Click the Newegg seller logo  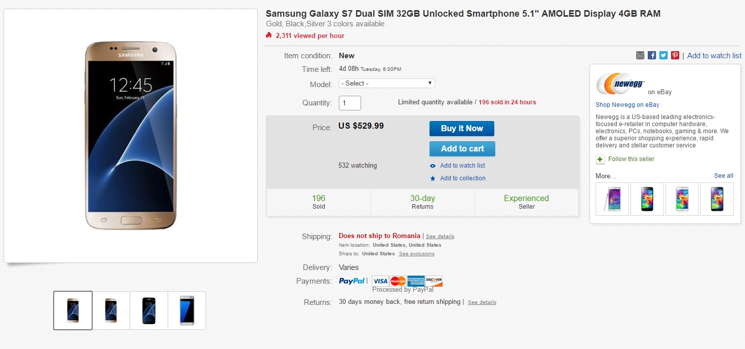pos(620,85)
